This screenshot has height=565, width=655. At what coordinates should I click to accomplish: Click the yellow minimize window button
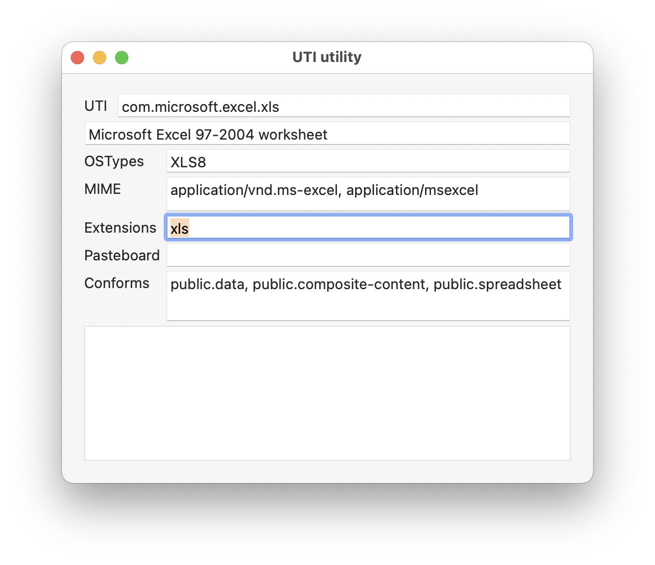[100, 57]
